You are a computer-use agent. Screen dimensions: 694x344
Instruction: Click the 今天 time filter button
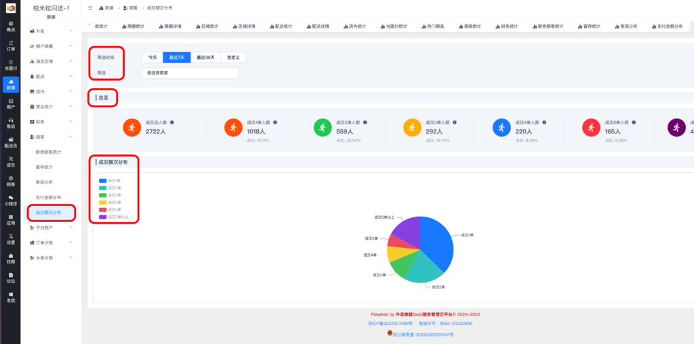click(152, 58)
